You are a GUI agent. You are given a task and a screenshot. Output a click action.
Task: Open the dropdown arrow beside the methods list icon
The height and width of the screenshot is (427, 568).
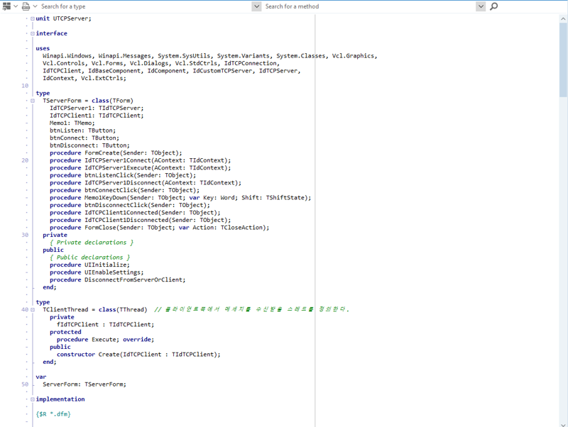[35, 6]
